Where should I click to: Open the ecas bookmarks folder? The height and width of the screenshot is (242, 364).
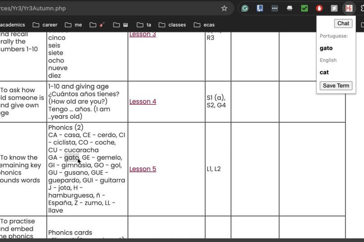click(204, 25)
